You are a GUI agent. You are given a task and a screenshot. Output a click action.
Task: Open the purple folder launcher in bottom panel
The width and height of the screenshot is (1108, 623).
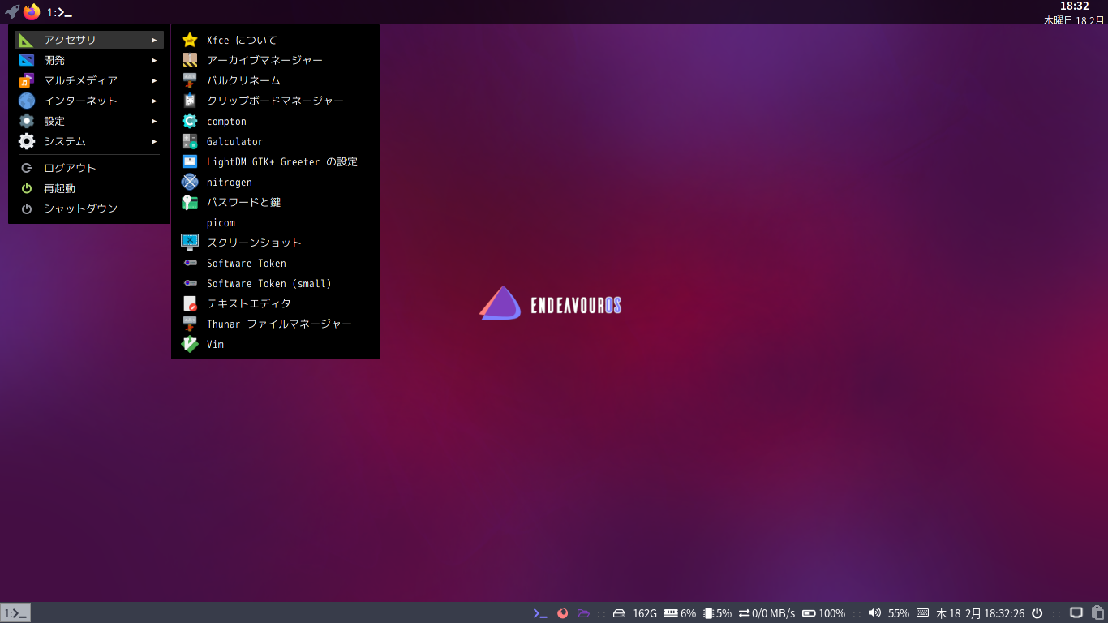pos(583,613)
